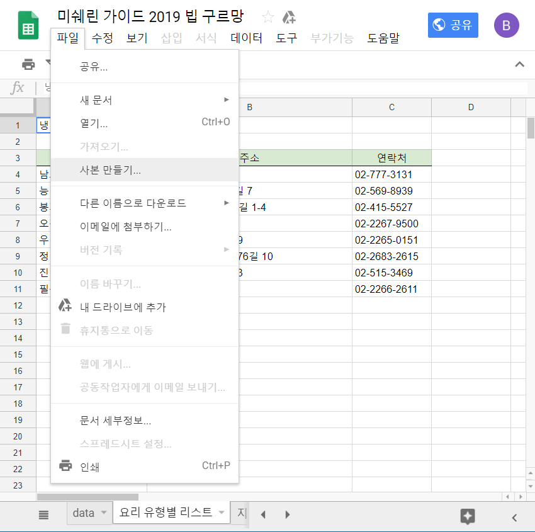Open the data tab dropdown arrow
Image resolution: width=535 pixels, height=532 pixels.
pos(104,514)
